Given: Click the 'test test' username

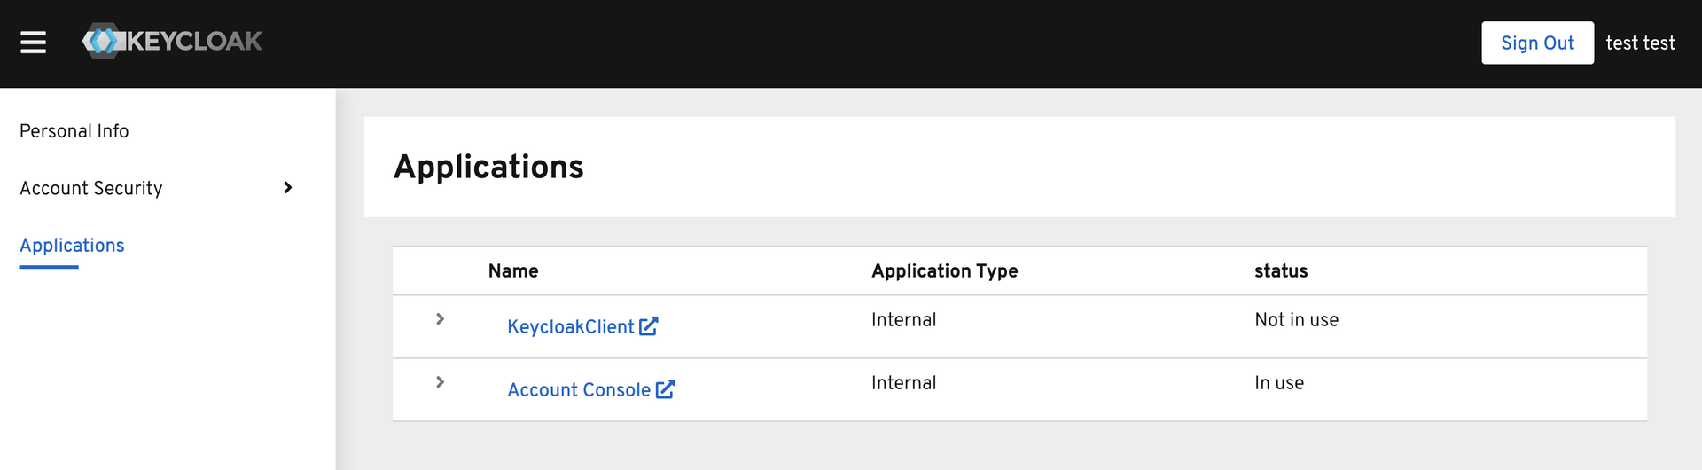Looking at the screenshot, I should (x=1640, y=43).
